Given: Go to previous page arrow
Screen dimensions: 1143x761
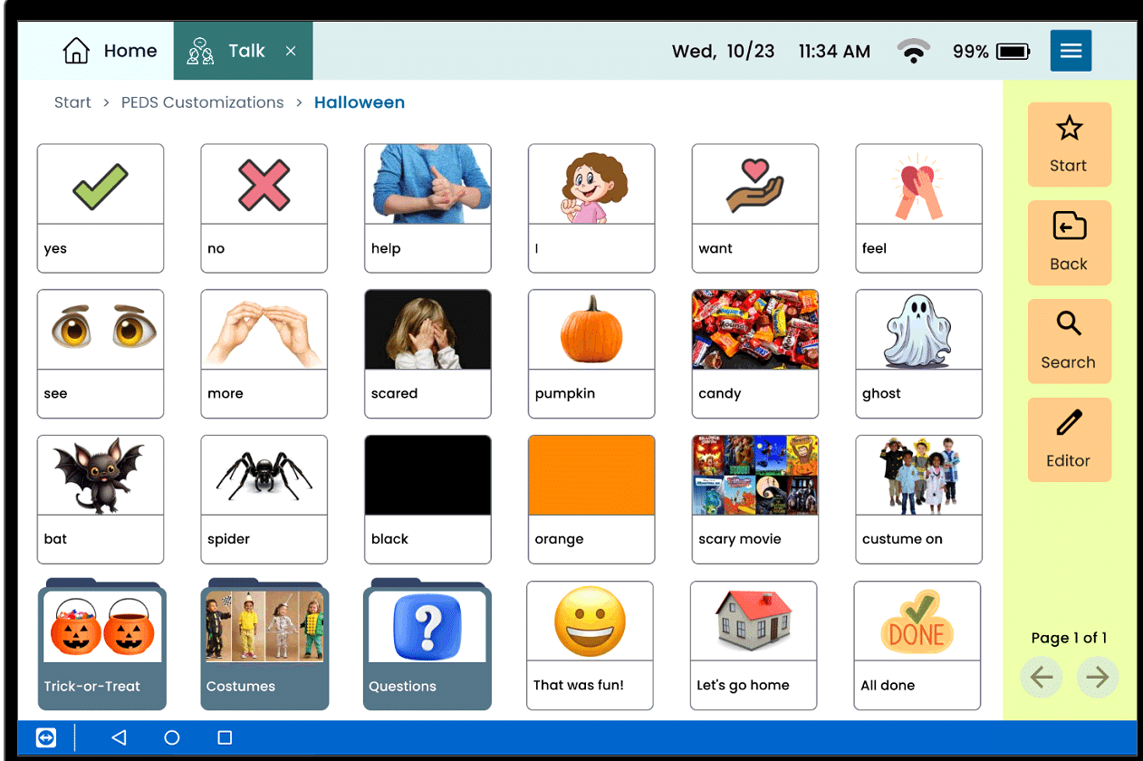Looking at the screenshot, I should (x=1041, y=679).
